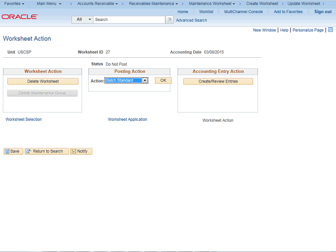Click the Status text Do Not Post
This screenshot has width=336, height=252.
(x=117, y=64)
